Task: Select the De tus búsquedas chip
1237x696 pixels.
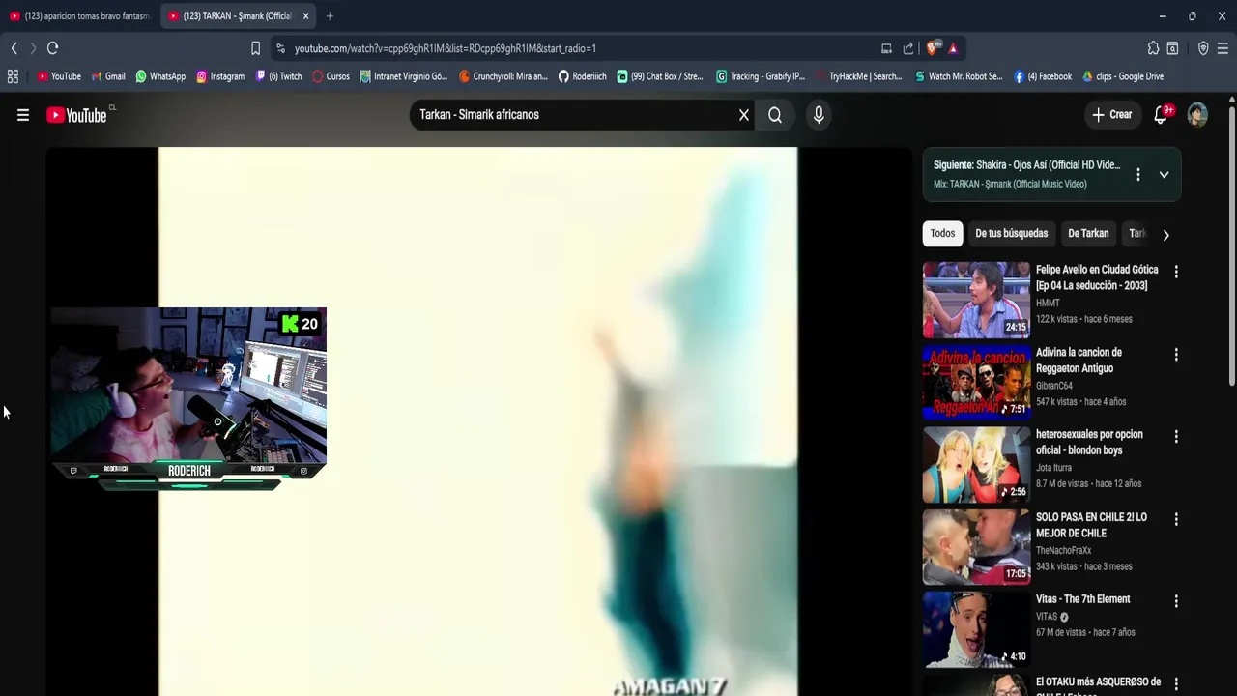Action: click(x=1011, y=234)
